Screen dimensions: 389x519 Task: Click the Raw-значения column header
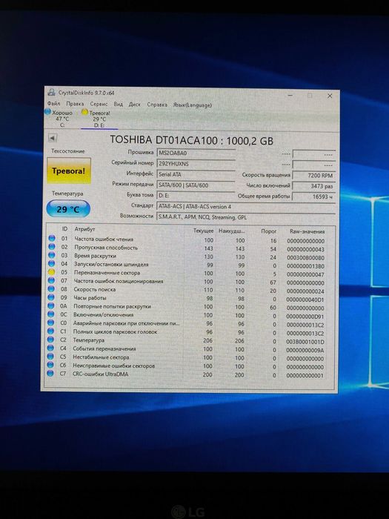pos(307,231)
